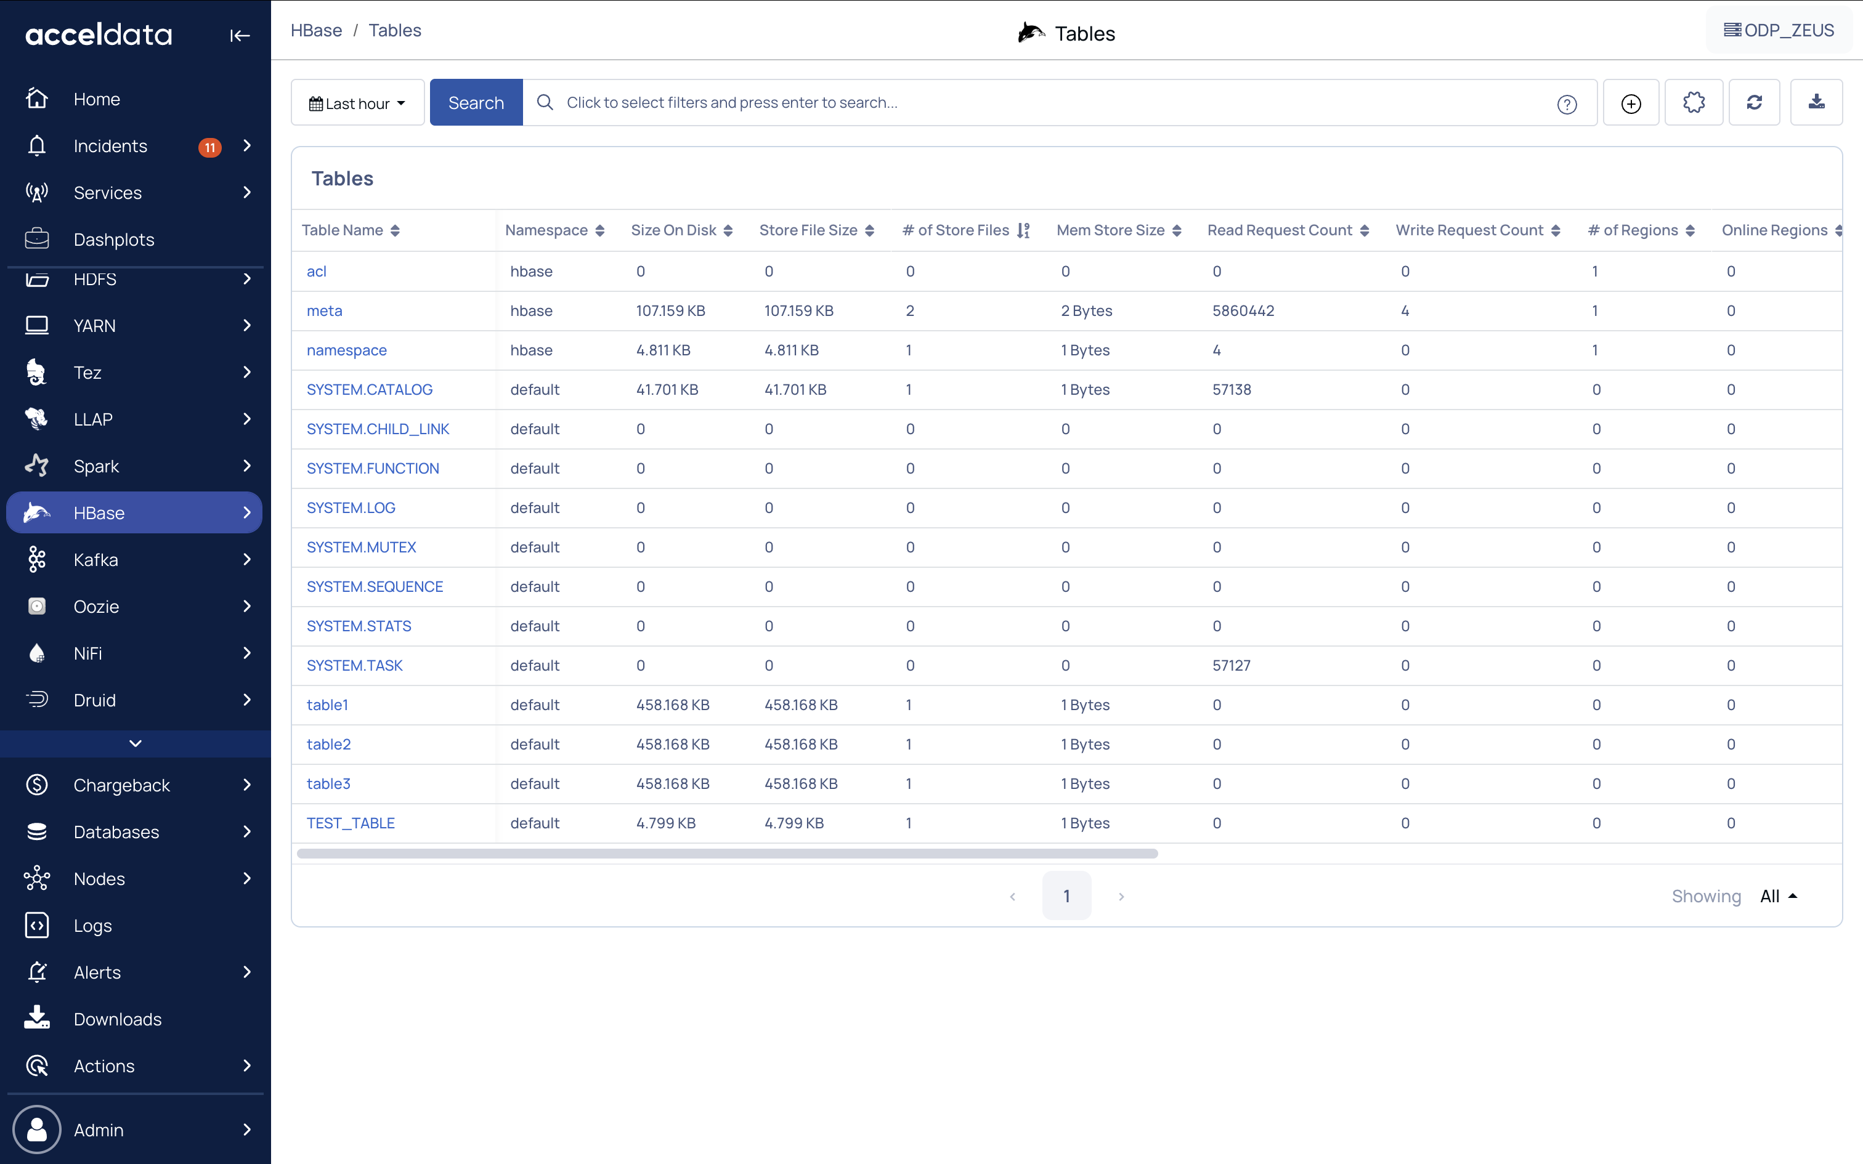Open Dashplots in the sidebar
This screenshot has width=1863, height=1164.
[x=113, y=240]
